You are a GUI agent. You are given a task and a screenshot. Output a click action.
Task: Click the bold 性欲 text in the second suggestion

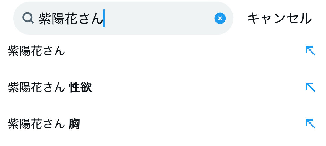pyautogui.click(x=80, y=88)
